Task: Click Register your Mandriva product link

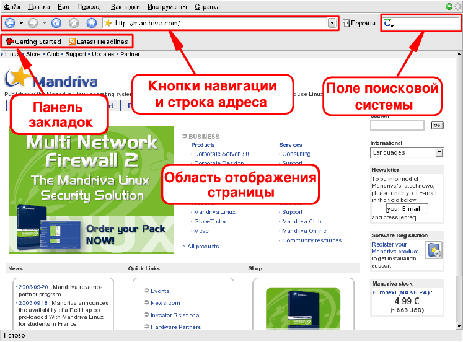Action: 395,248
